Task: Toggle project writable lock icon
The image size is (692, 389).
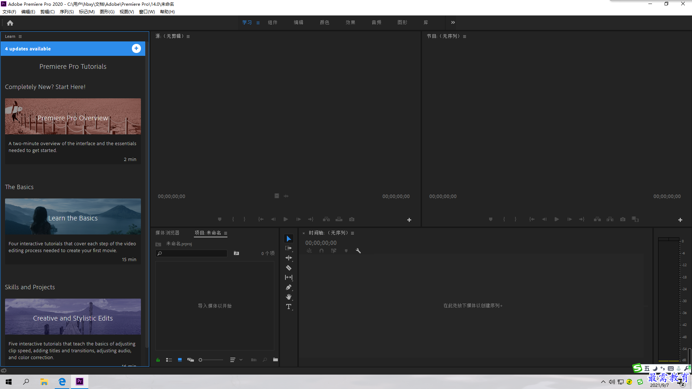Action: 158,360
